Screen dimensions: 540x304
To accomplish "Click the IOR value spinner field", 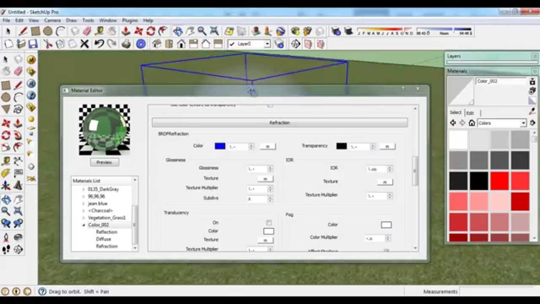I will (x=380, y=169).
